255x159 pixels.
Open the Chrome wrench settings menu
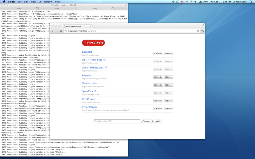[x=202, y=31]
